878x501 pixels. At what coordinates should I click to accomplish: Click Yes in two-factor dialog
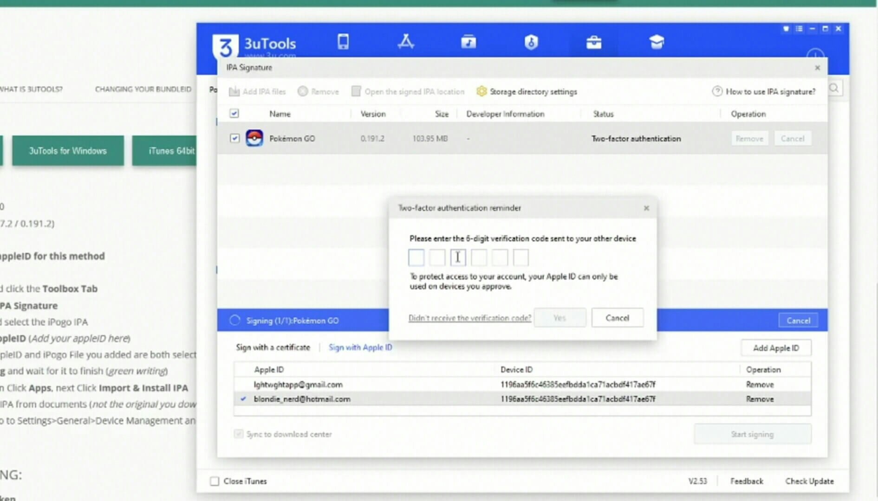click(x=559, y=318)
